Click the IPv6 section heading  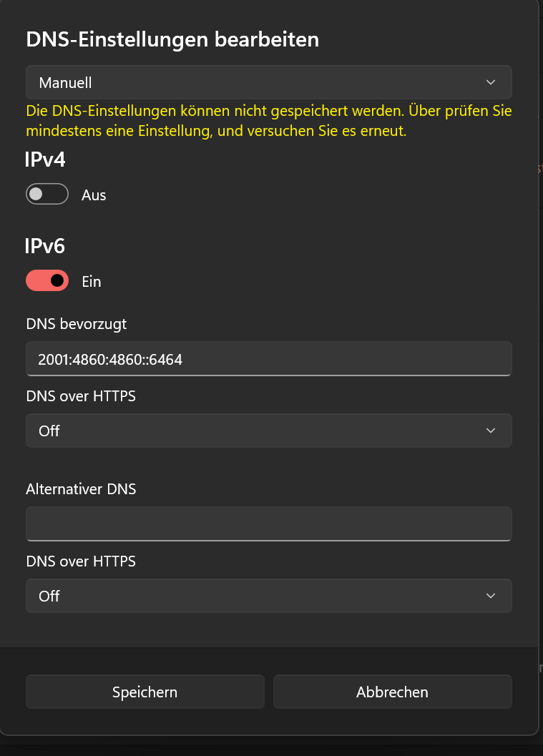pyautogui.click(x=45, y=246)
